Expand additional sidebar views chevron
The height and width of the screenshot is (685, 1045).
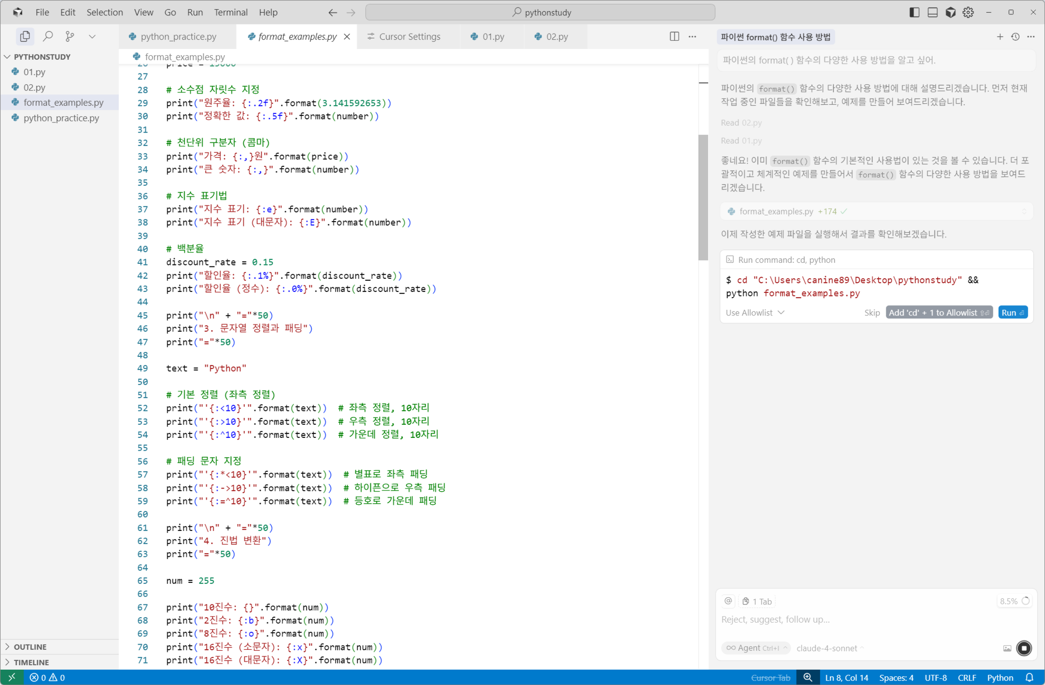coord(92,36)
